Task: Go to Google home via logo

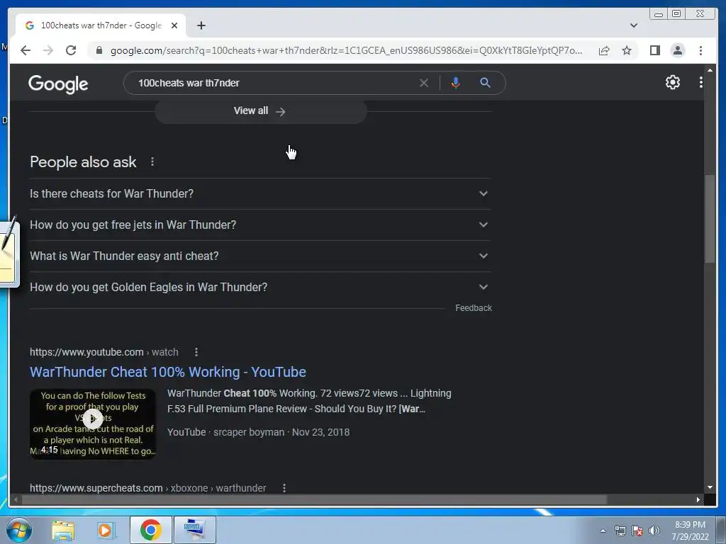Action: pos(58,84)
